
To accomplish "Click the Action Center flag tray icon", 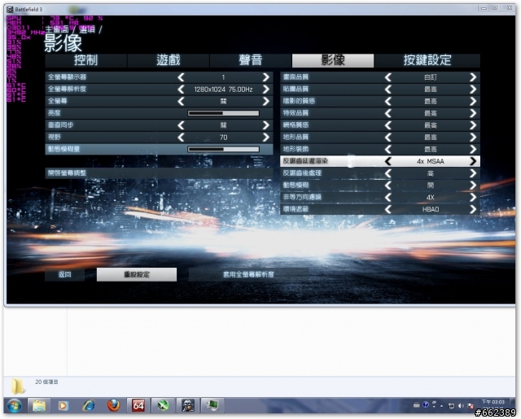I will point(471,406).
